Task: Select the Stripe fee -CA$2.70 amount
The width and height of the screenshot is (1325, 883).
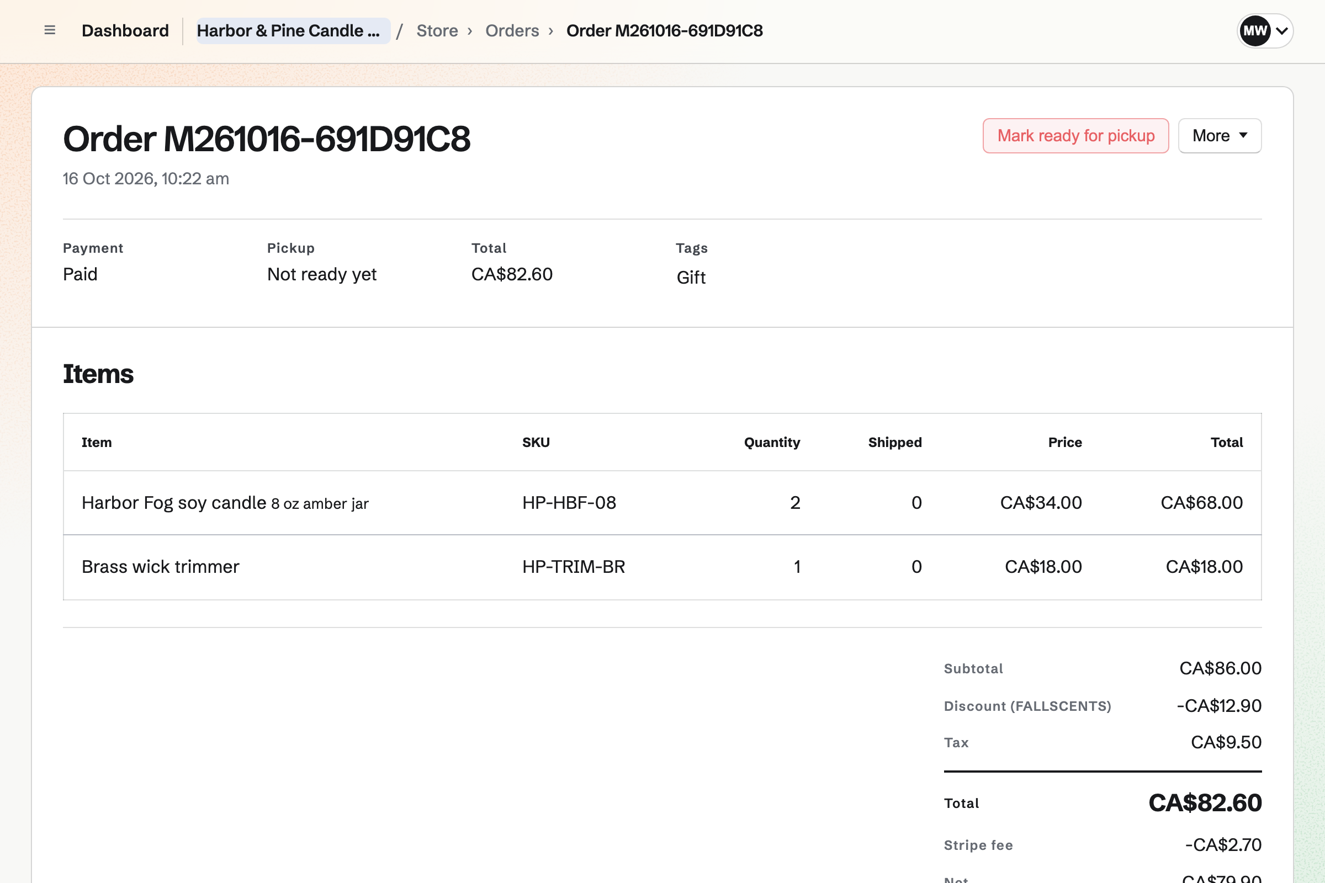Action: 1223,845
